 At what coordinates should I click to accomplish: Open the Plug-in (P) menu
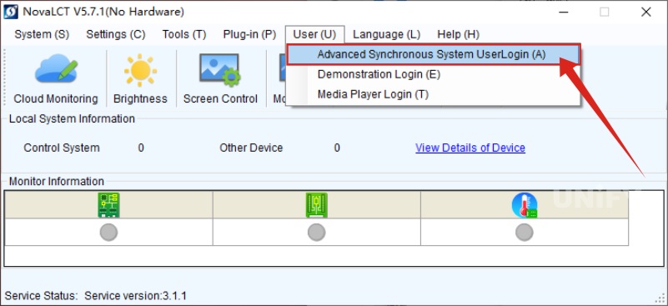click(249, 34)
